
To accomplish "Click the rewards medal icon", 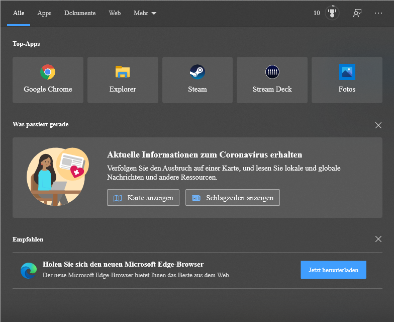I will (332, 13).
